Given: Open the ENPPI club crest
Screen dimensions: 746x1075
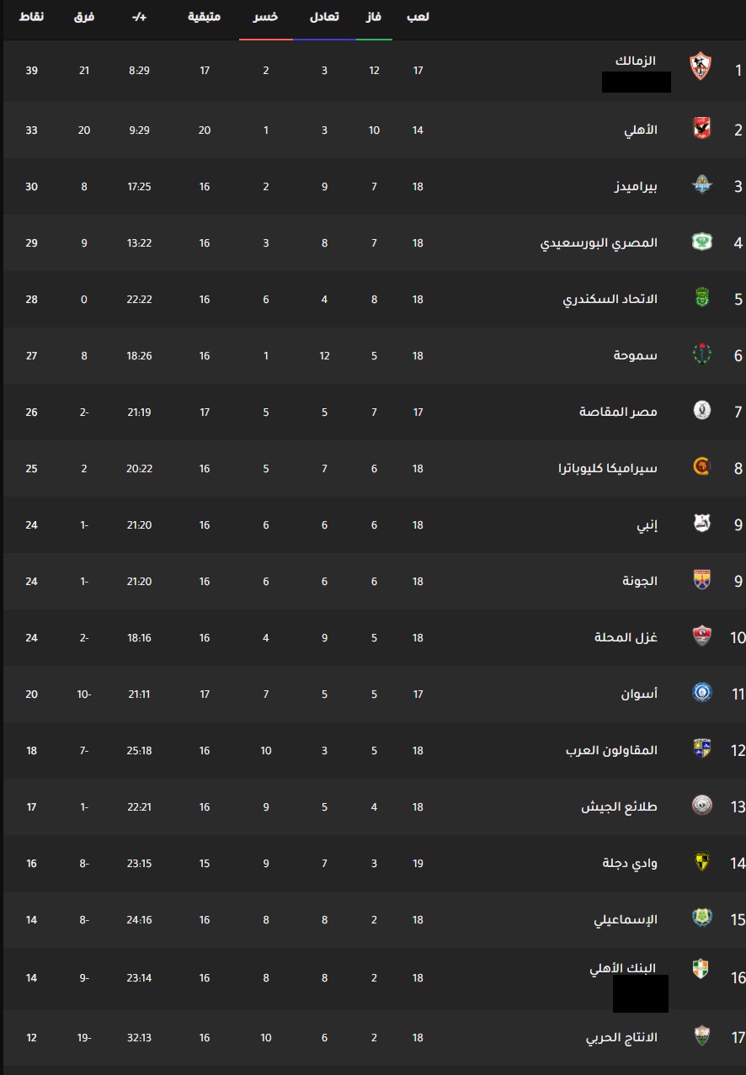Looking at the screenshot, I should coord(701,524).
